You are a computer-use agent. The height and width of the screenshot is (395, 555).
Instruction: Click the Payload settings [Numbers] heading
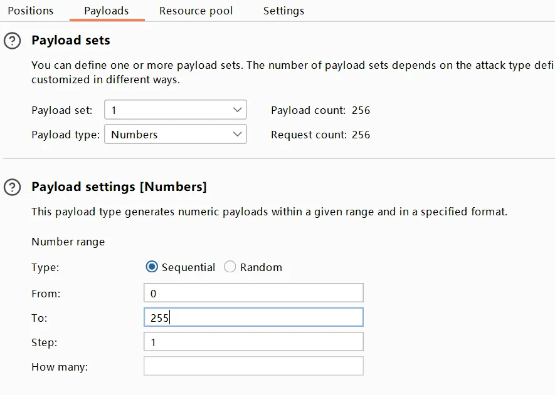(x=119, y=187)
